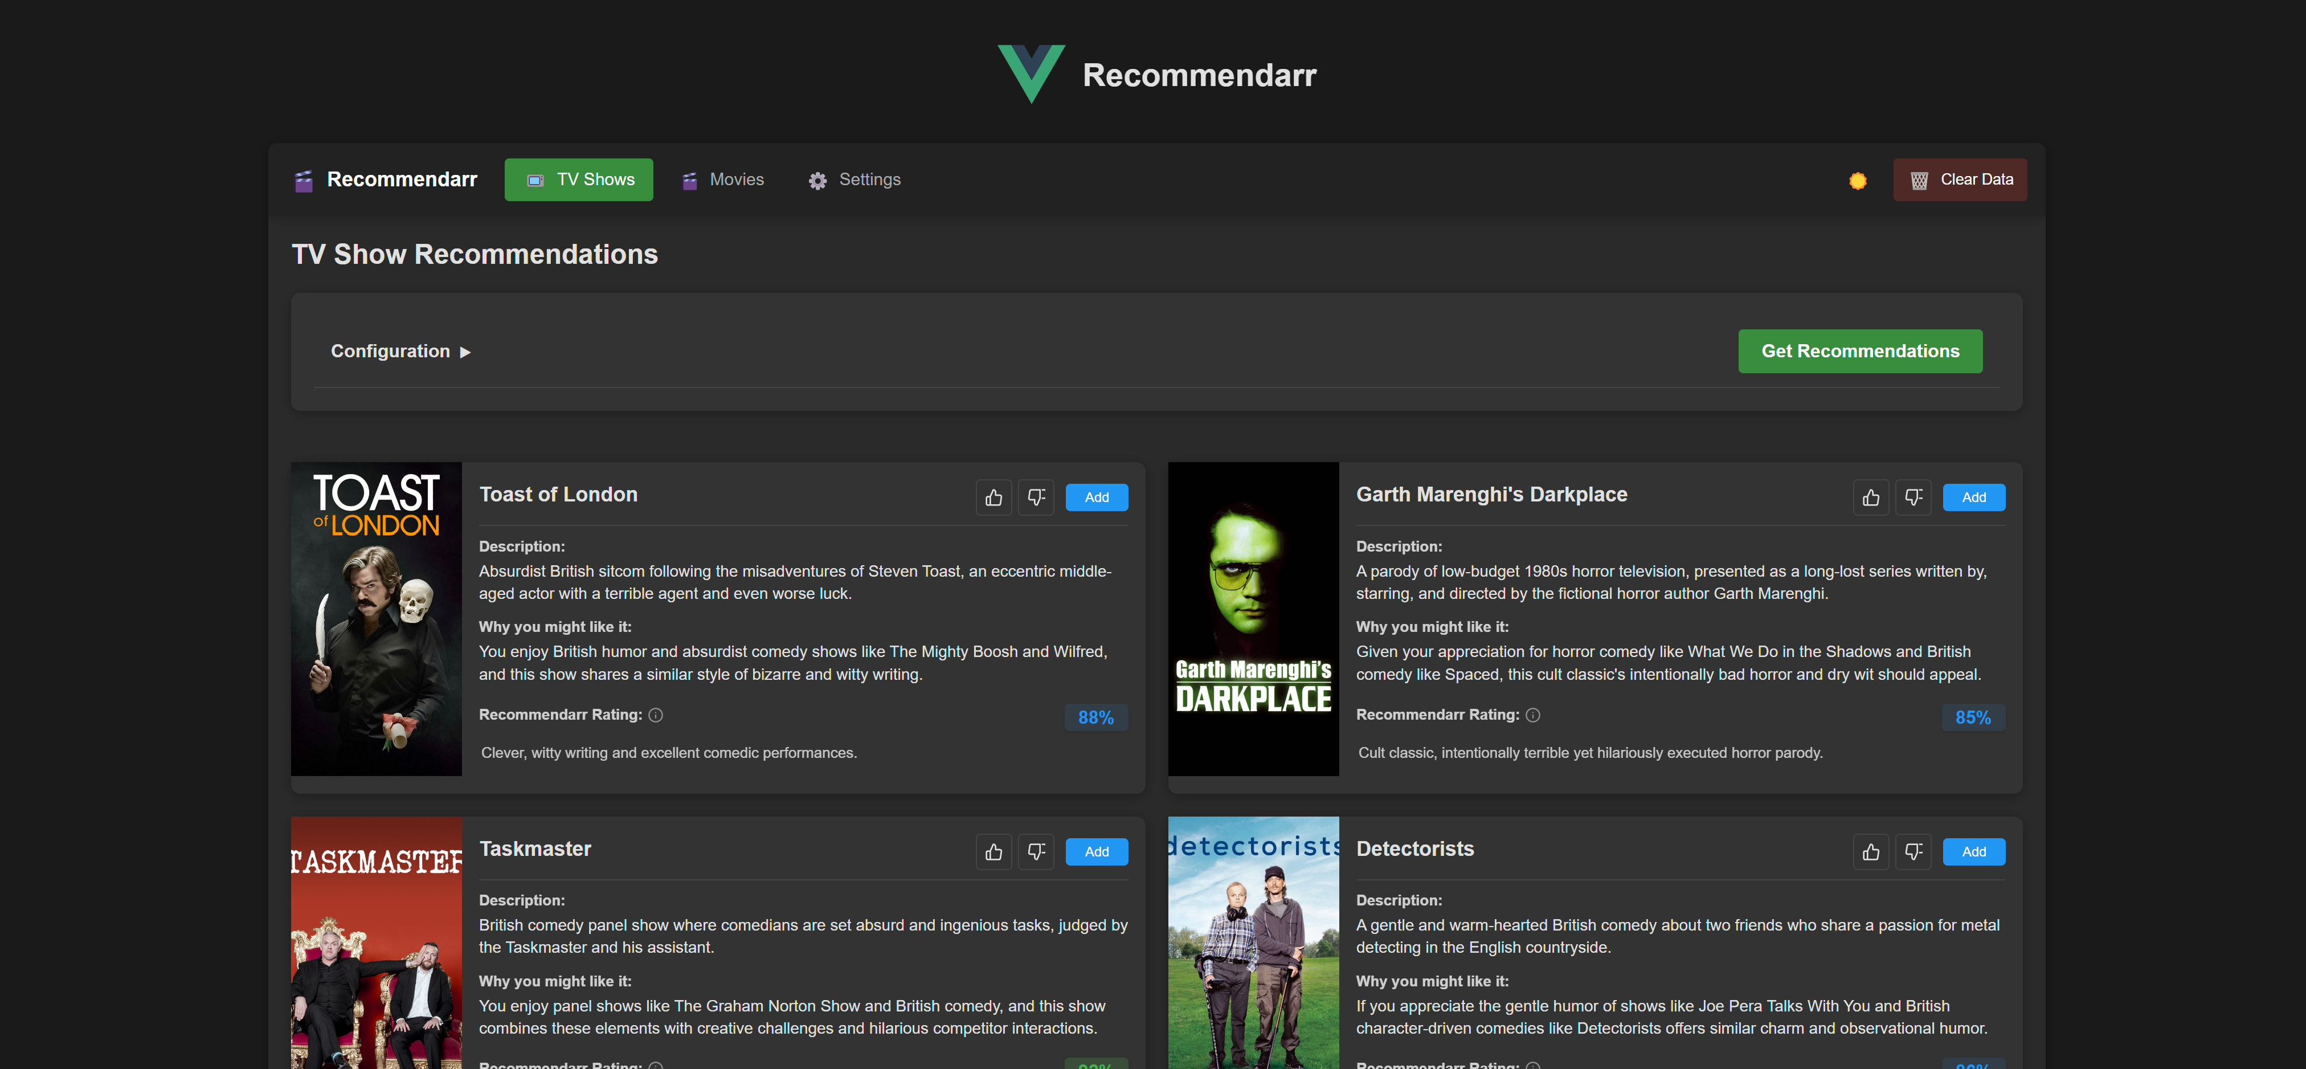Thumbs down the Taskmaster recommendation
The image size is (2306, 1069).
(1036, 852)
